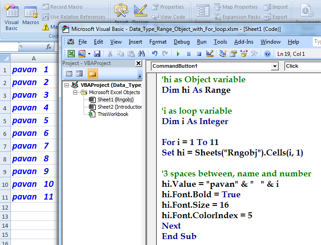Open Toolbox toolbar icon
This screenshot has width=321, height=245.
pos(254,54)
